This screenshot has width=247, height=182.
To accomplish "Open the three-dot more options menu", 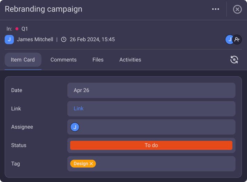I will coord(215,9).
